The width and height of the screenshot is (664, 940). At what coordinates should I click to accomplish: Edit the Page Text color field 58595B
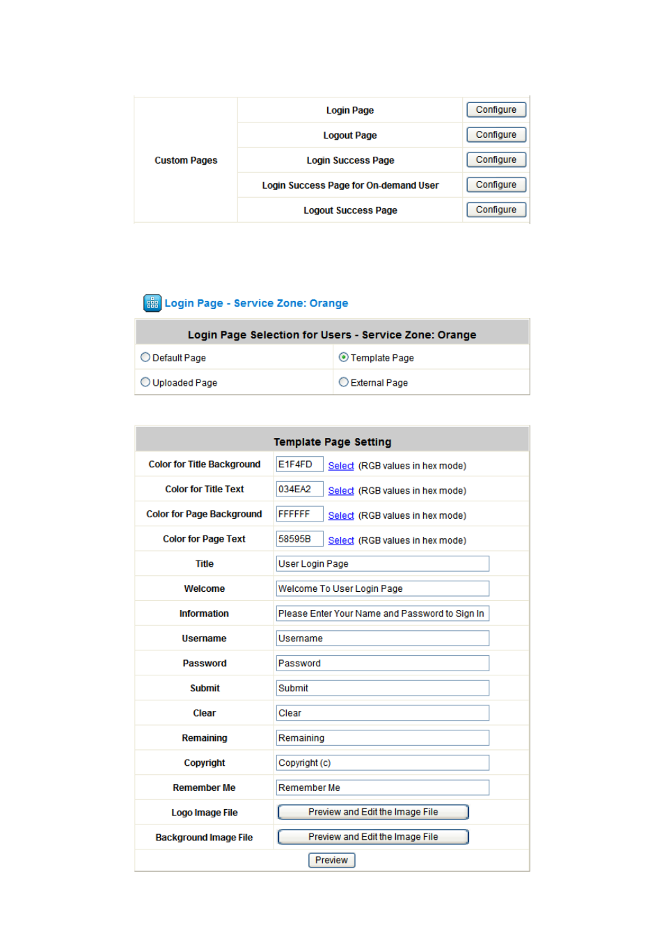[x=300, y=539]
